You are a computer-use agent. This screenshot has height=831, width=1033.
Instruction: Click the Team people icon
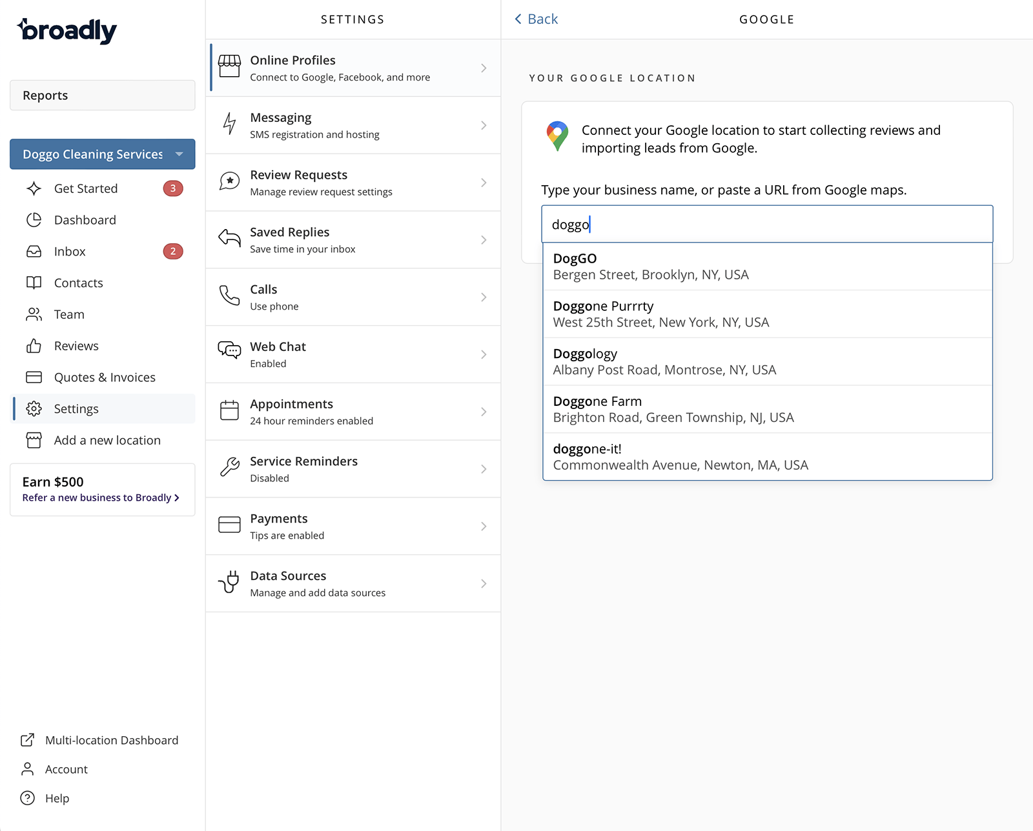[34, 314]
